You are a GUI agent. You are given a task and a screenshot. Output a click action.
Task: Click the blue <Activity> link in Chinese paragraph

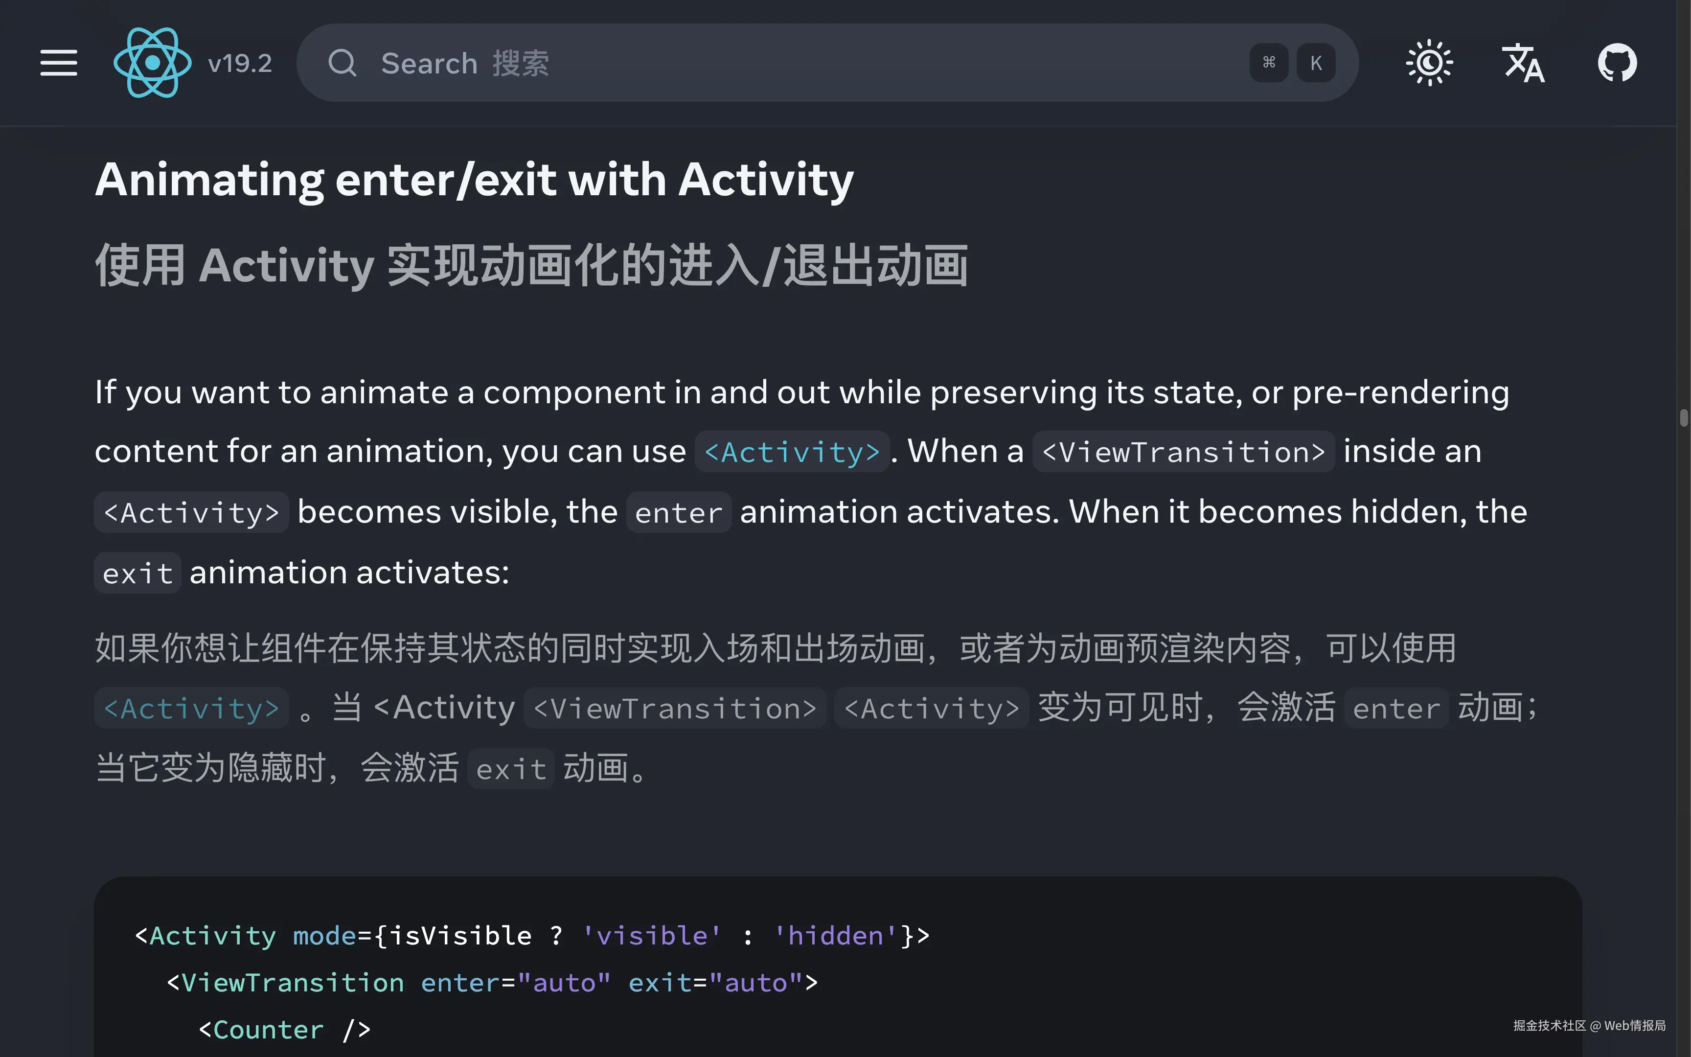[191, 709]
